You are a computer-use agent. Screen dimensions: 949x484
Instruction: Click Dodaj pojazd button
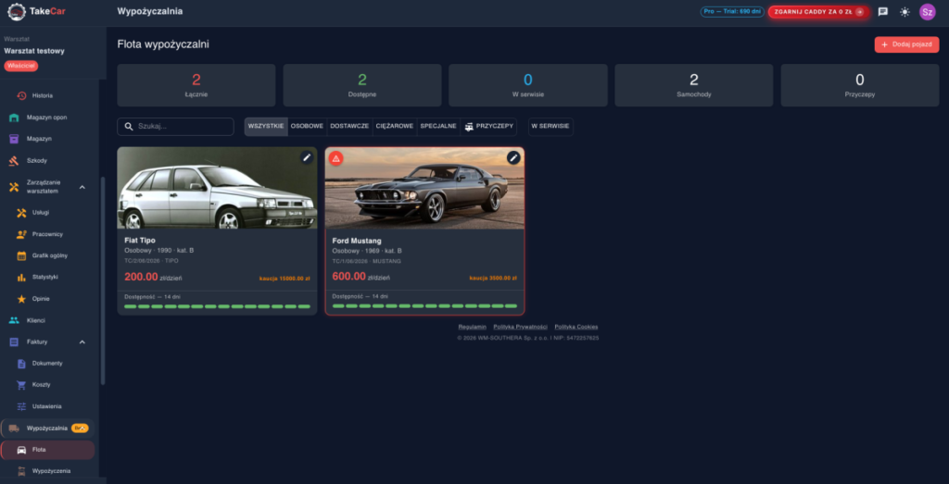click(x=906, y=44)
